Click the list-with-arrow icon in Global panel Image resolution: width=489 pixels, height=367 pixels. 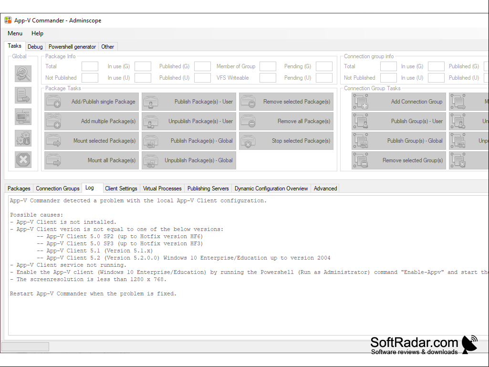pyautogui.click(x=23, y=95)
